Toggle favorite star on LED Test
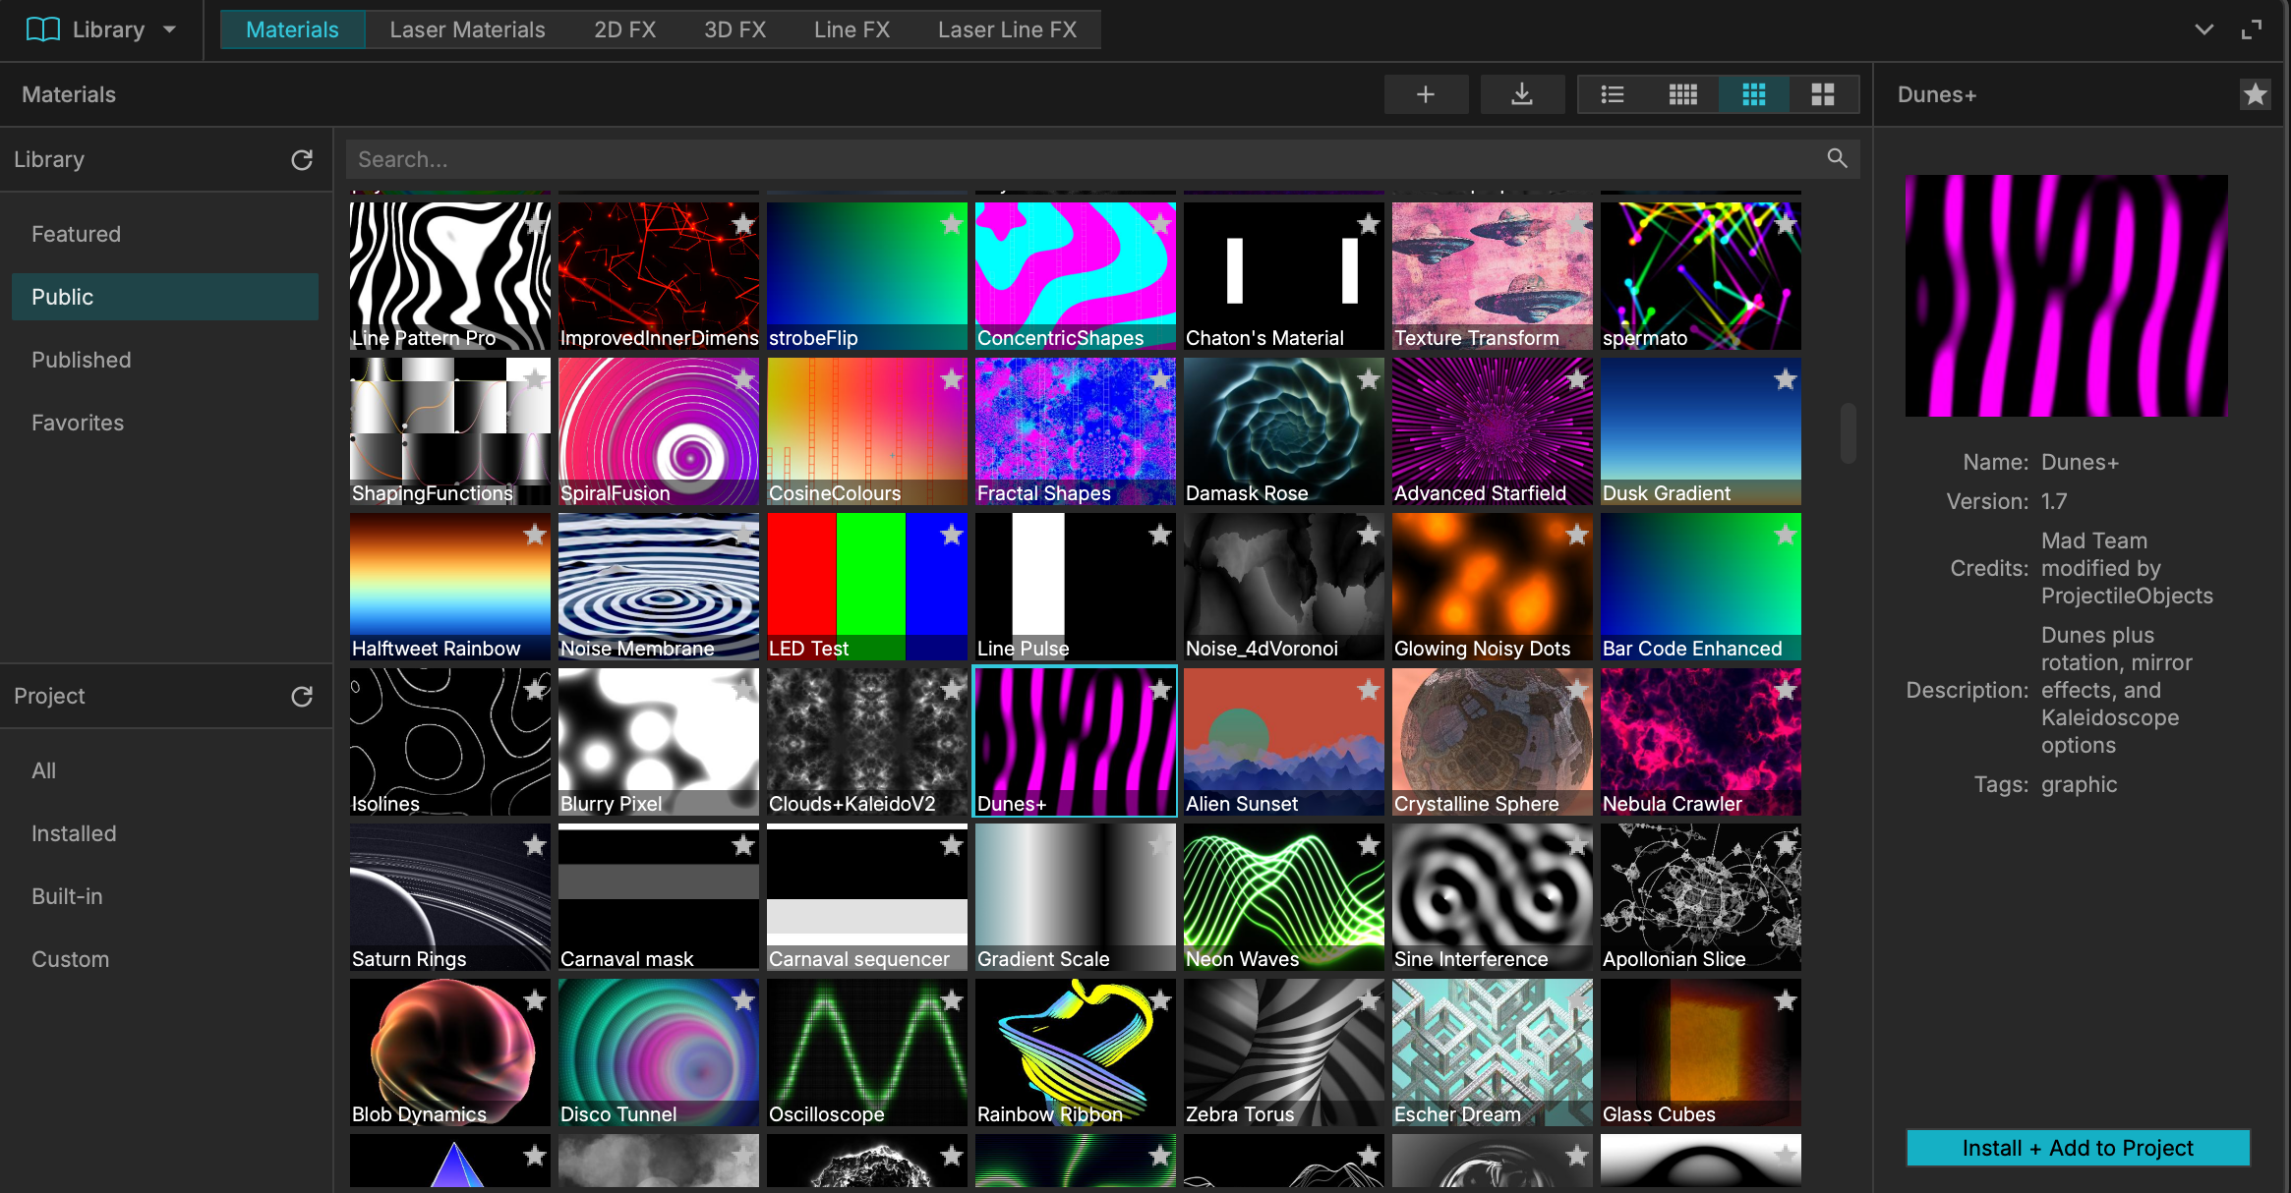 [952, 535]
